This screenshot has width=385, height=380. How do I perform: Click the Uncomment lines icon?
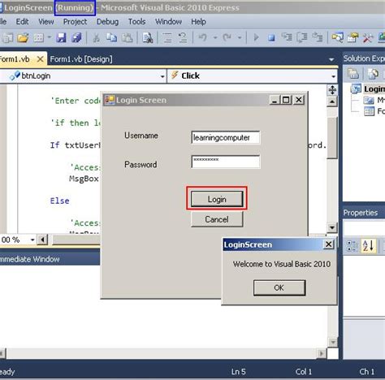pyautogui.click(x=183, y=37)
